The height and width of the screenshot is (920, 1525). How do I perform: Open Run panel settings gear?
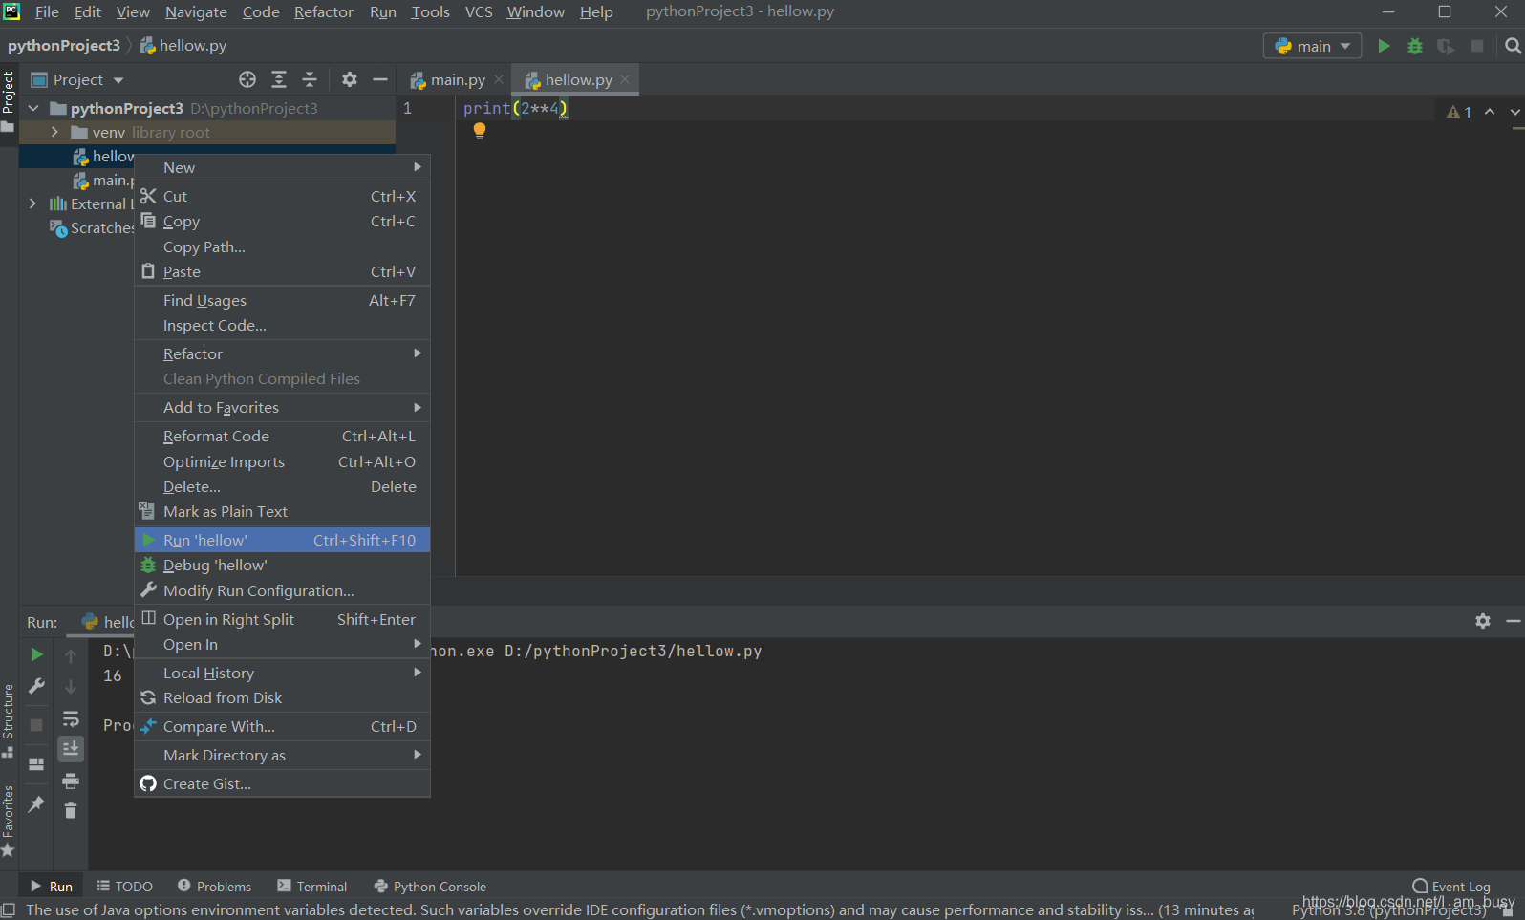point(1483,621)
